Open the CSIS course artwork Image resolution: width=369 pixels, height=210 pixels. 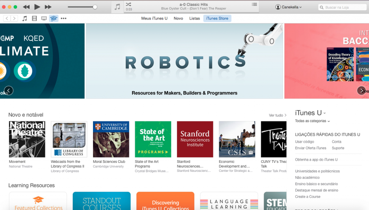[237, 139]
